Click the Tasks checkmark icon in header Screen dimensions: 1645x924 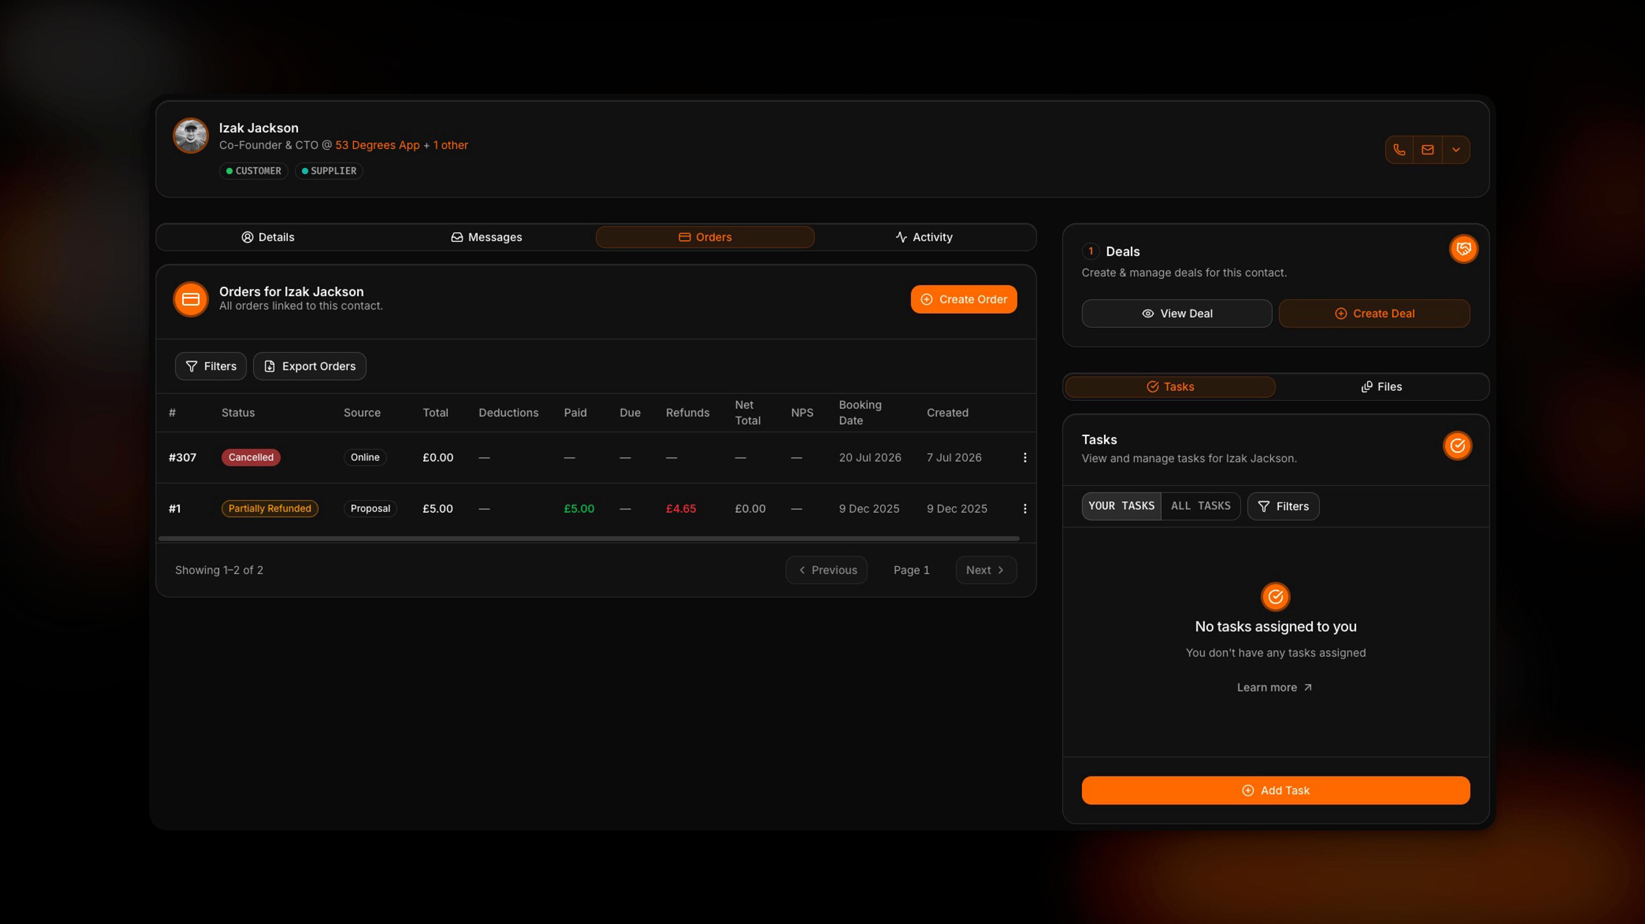1457,446
